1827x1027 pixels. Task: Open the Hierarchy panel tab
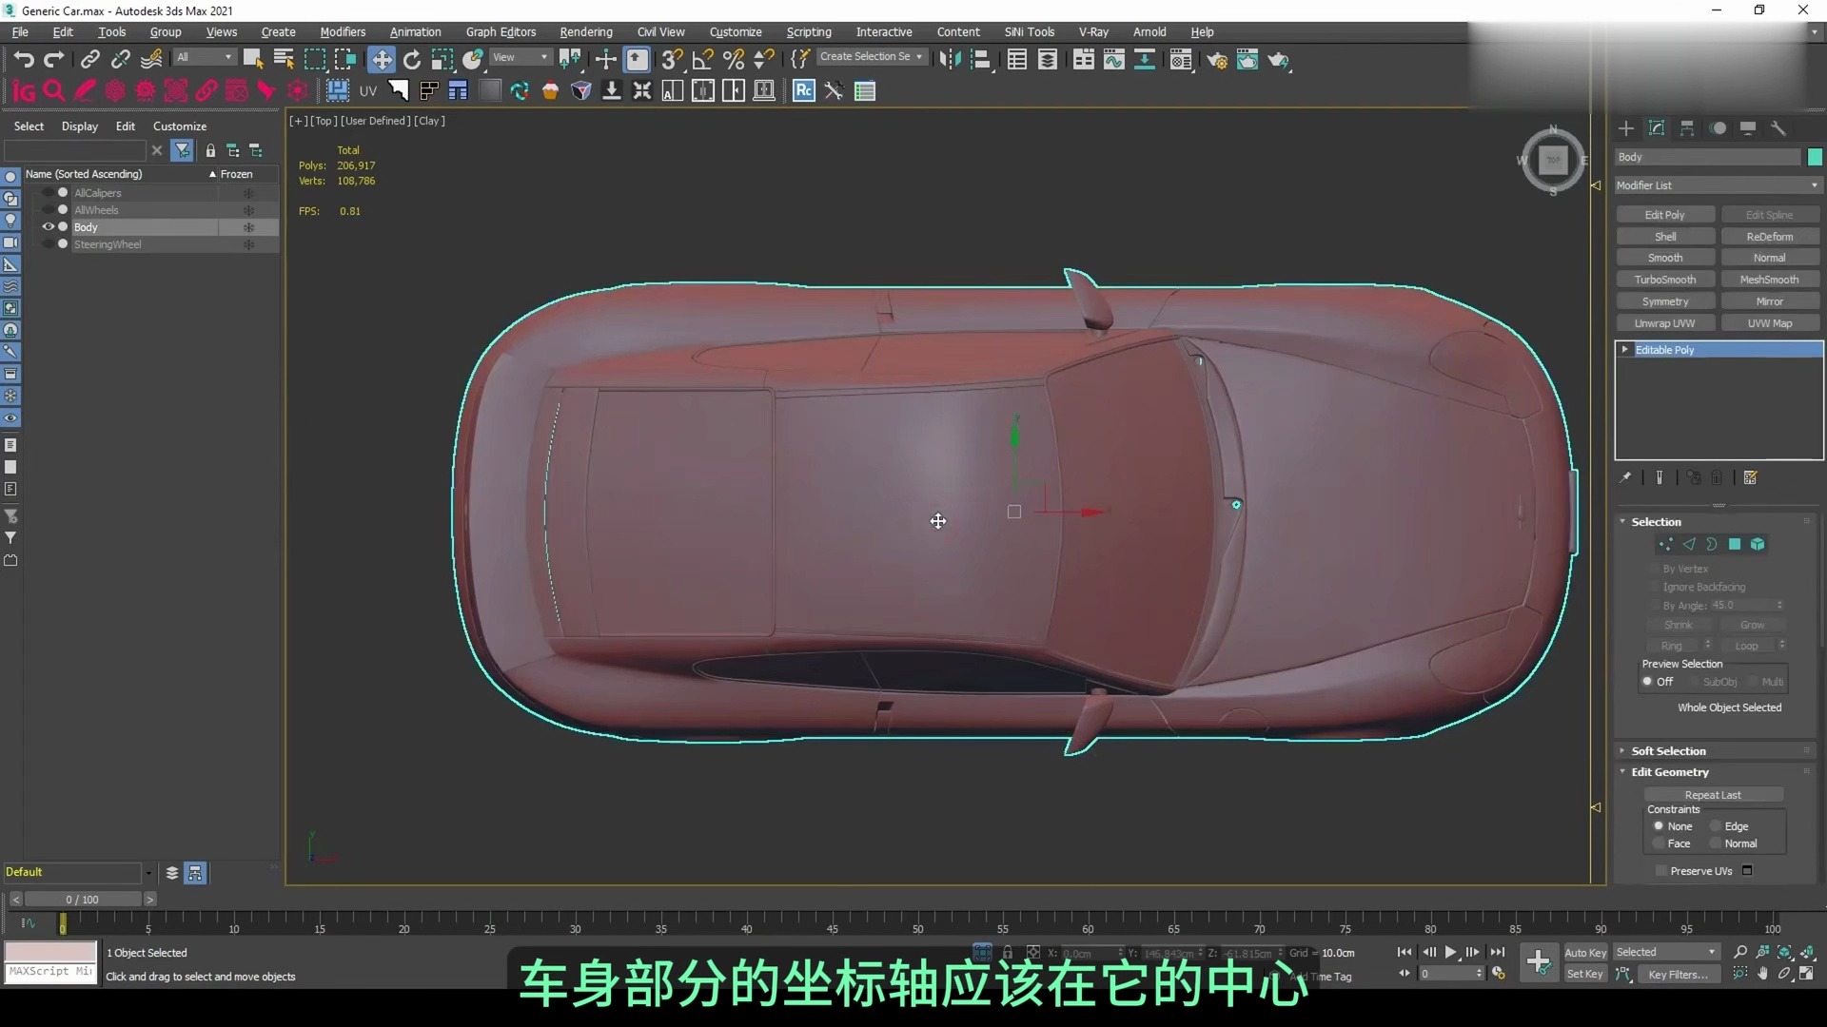(x=1687, y=128)
